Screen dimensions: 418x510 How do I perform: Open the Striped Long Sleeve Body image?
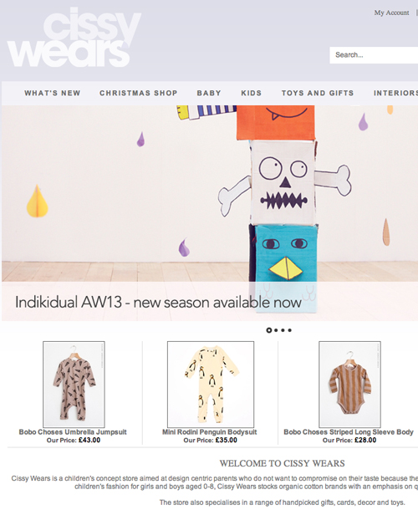coord(349,384)
